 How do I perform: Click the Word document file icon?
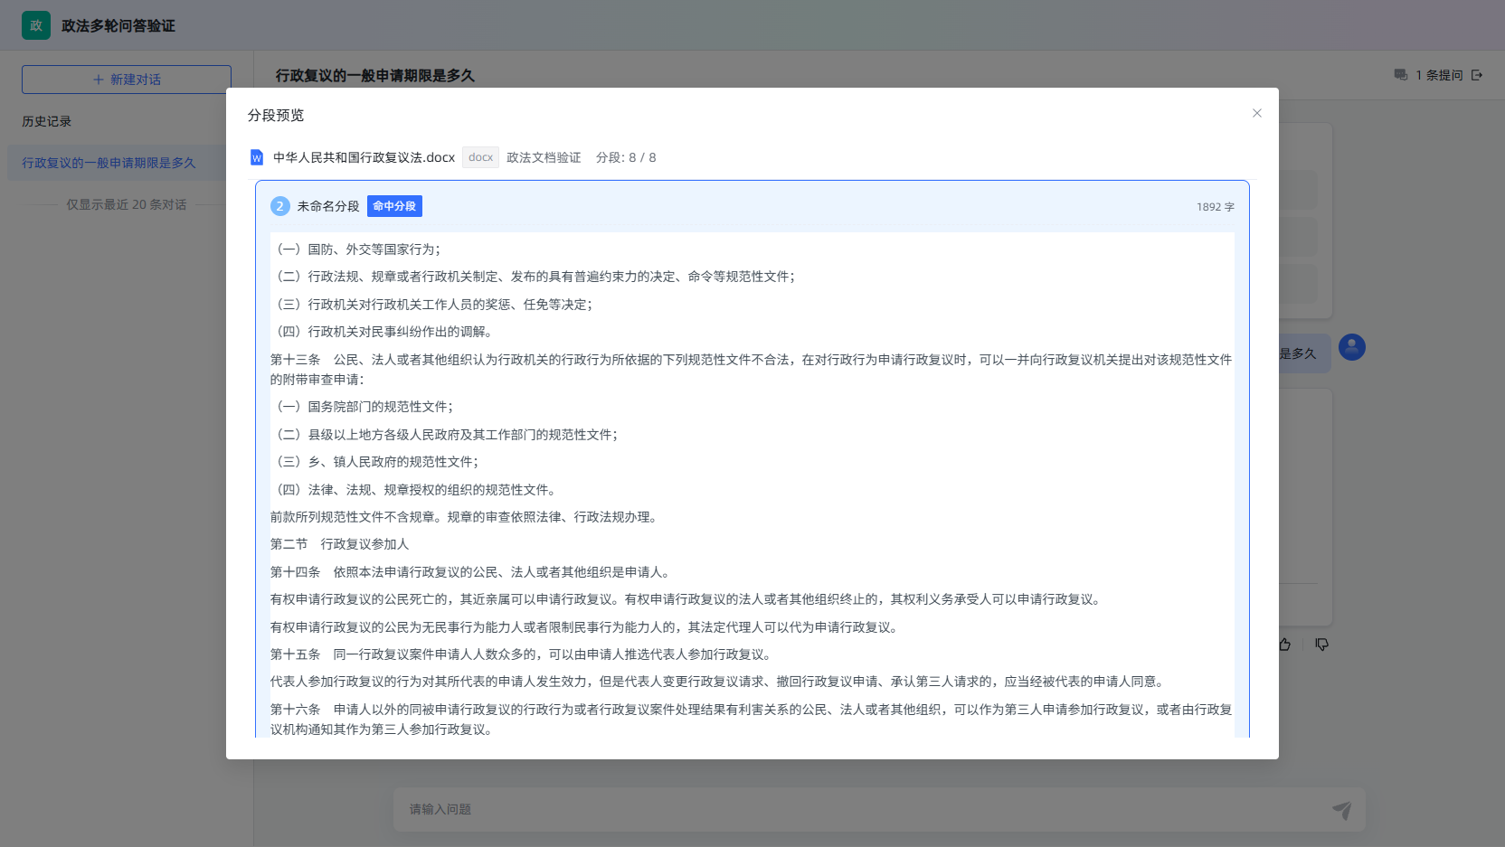pos(257,157)
